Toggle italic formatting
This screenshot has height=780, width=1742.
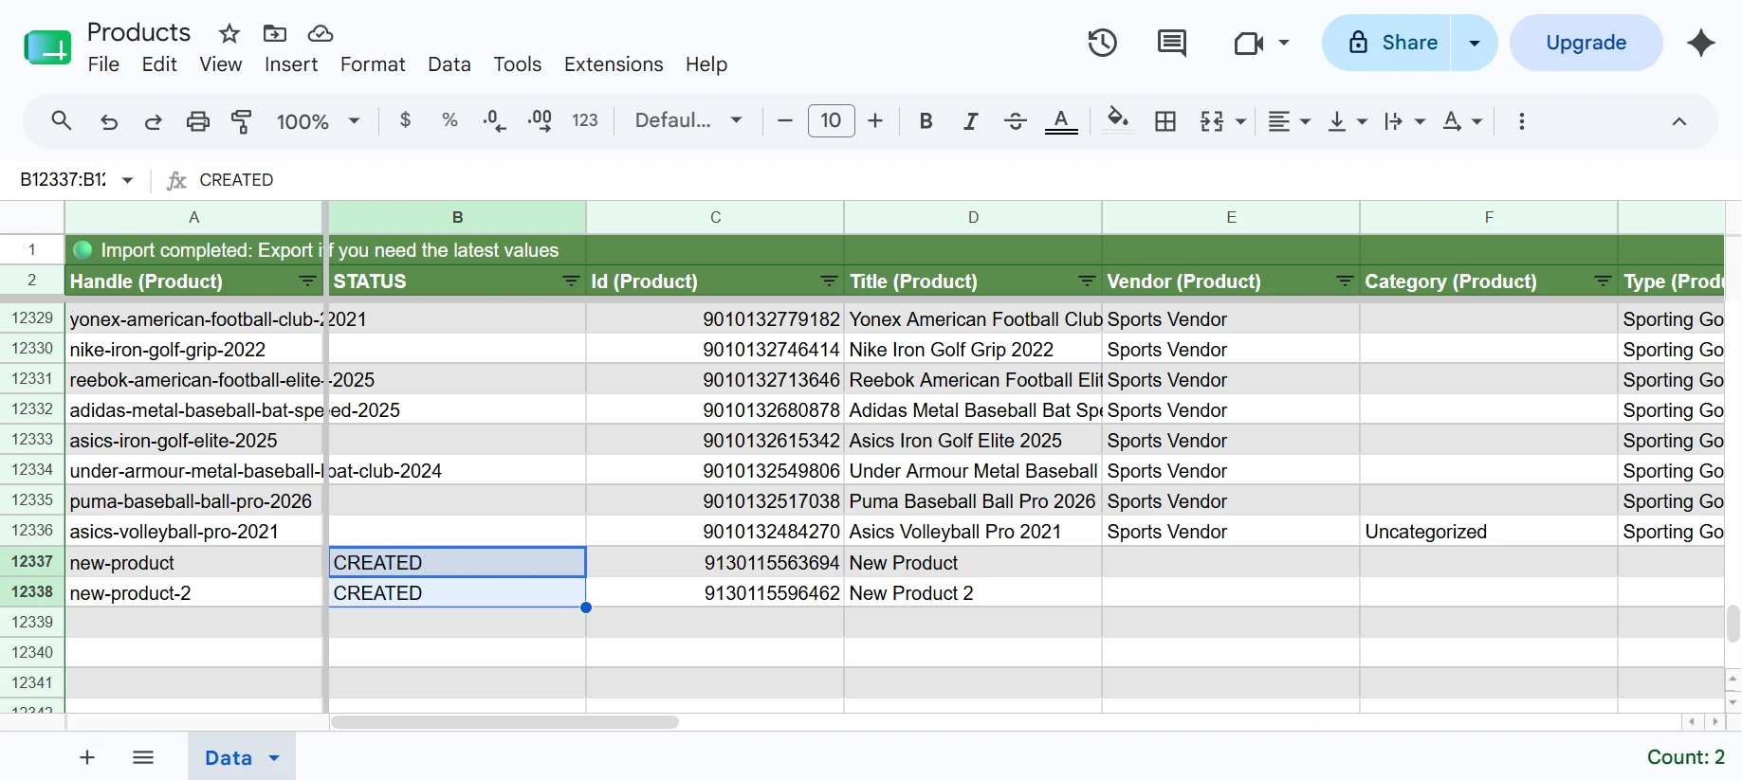[970, 121]
